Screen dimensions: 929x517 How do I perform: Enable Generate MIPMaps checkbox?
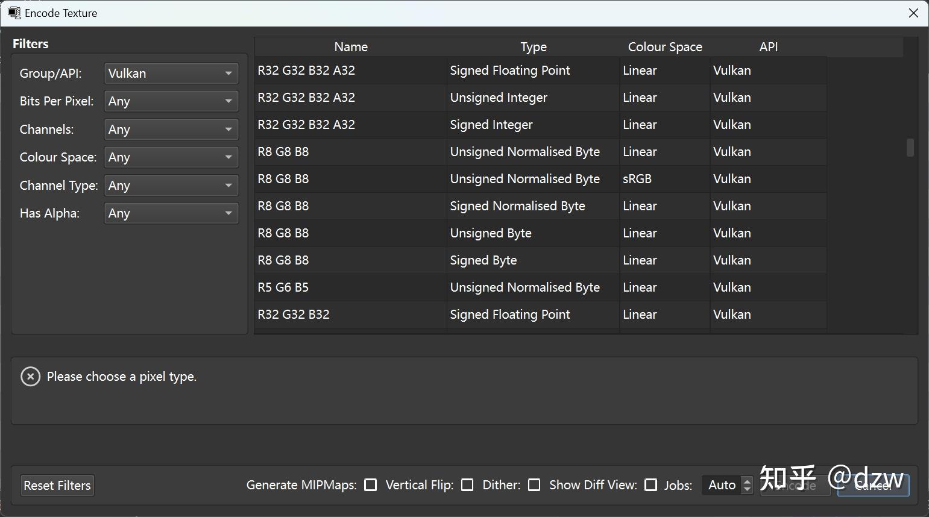(x=371, y=485)
